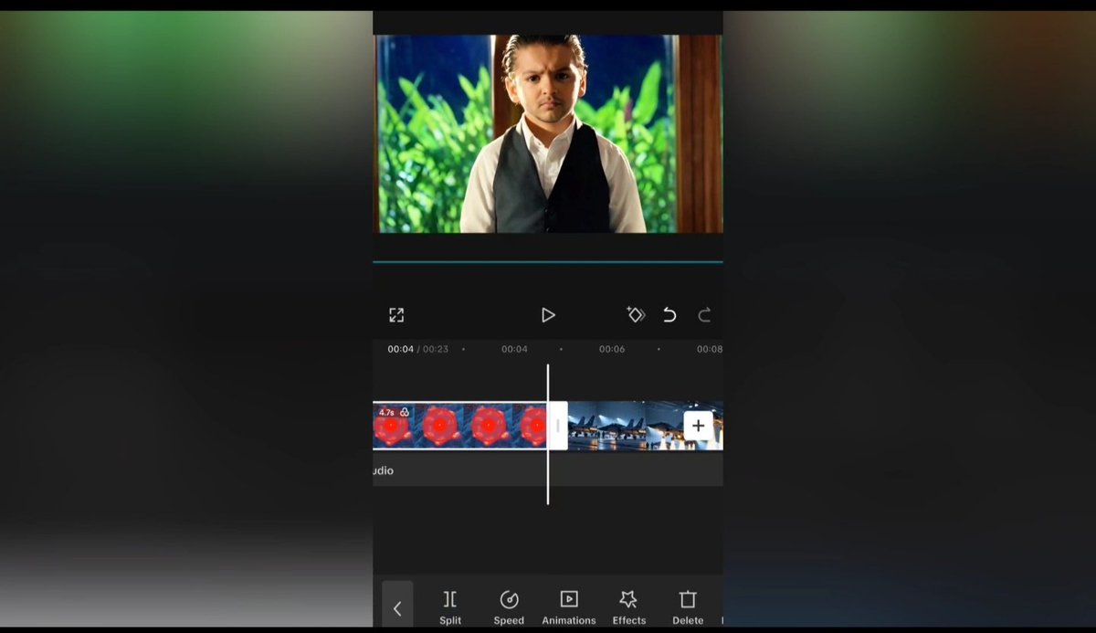1096x633 pixels.
Task: Open the Speed tool
Action: (x=509, y=607)
